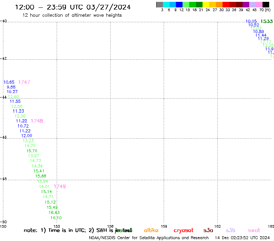Click the wave height reading 15.70
Image resolution: width=274 pixels, height=241 pixels.
[32, 151]
